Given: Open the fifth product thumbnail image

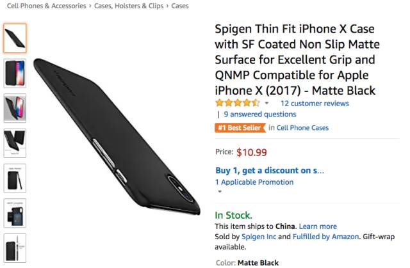Looking at the screenshot, I should [15, 178].
